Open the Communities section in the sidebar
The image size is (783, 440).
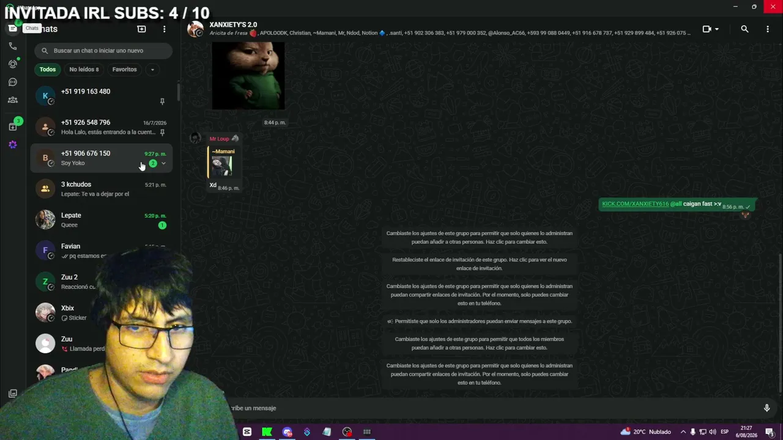(x=12, y=100)
